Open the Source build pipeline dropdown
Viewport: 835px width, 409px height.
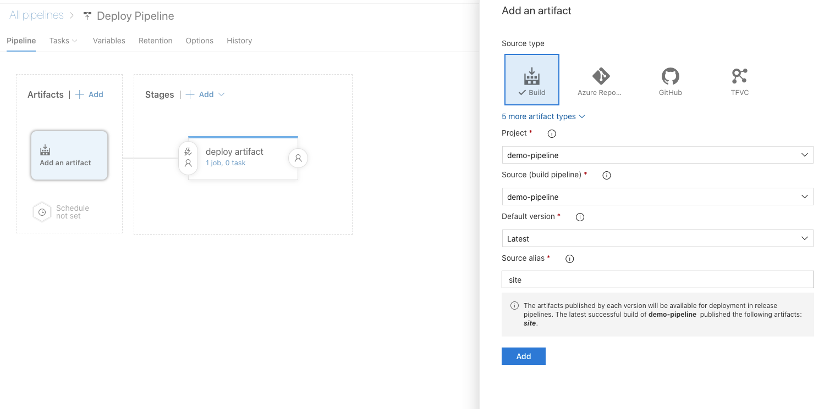tap(657, 197)
